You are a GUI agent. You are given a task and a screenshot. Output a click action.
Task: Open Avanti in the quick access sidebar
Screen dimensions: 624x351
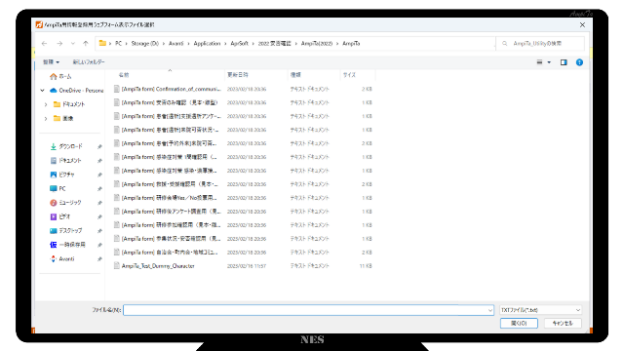62,258
